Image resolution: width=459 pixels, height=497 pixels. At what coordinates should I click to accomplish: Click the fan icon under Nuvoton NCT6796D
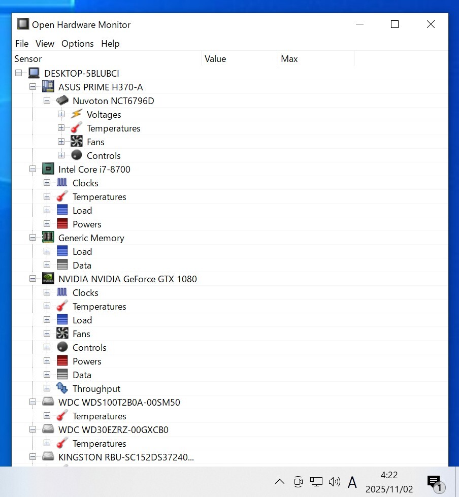click(76, 141)
